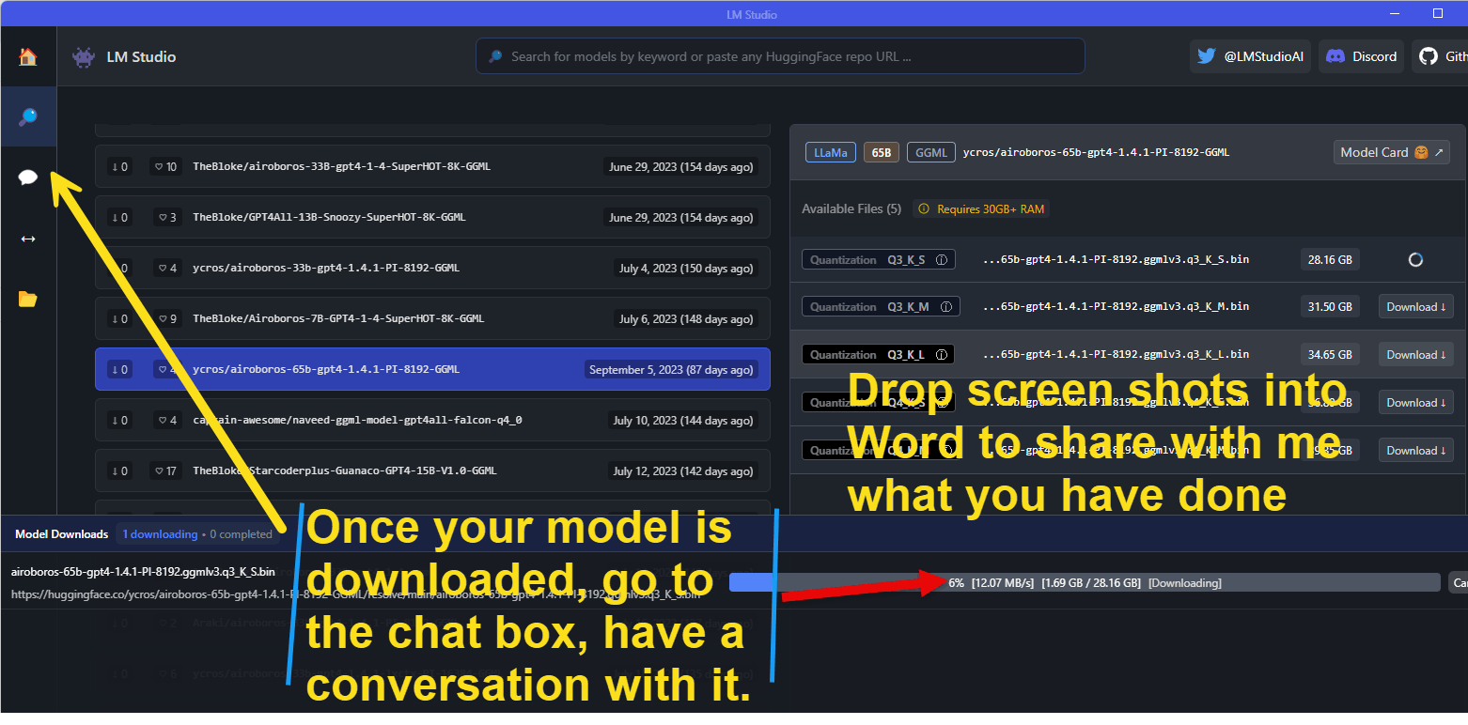Click the downloads count on GPT4All-13B-Snoozy row
Image resolution: width=1468 pixels, height=725 pixels.
click(120, 218)
